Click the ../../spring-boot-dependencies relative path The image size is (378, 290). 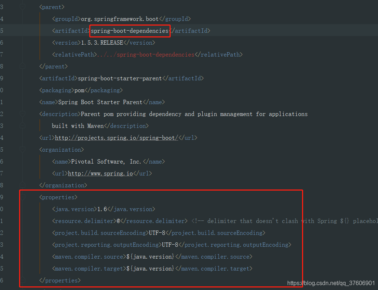click(145, 54)
